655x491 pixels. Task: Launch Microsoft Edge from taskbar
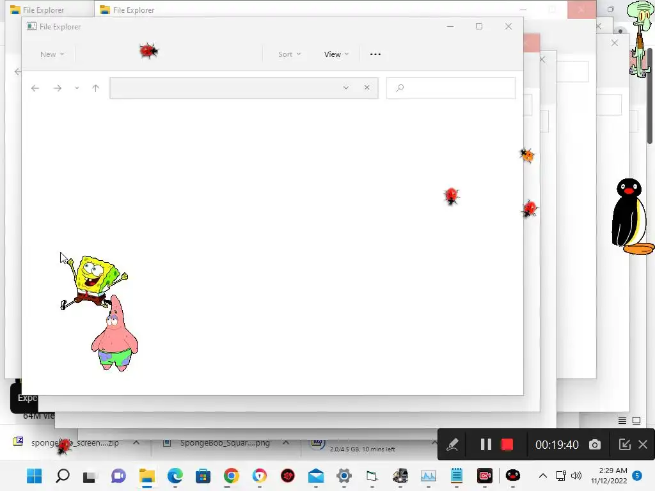pyautogui.click(x=175, y=476)
